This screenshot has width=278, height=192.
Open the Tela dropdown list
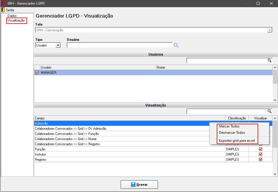click(270, 30)
